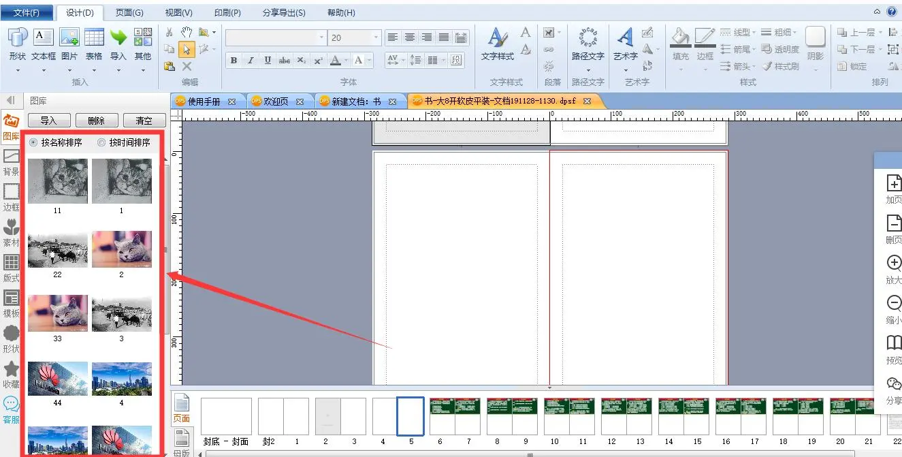Open the 客服 customer service icon
This screenshot has height=457, width=902.
coord(12,409)
